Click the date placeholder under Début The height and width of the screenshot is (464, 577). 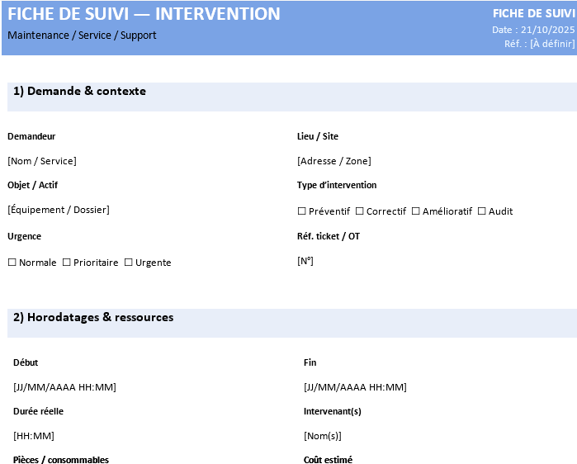(64, 387)
